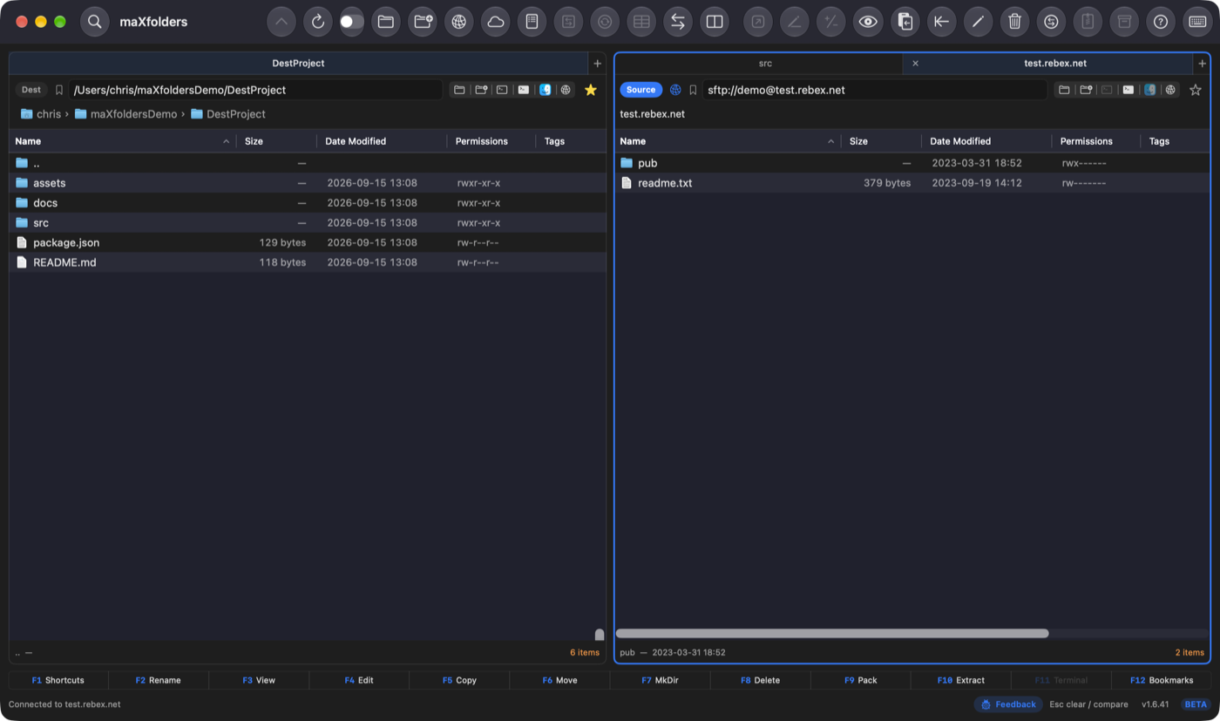The width and height of the screenshot is (1220, 721).
Task: Select the DestProject tab
Action: point(299,64)
